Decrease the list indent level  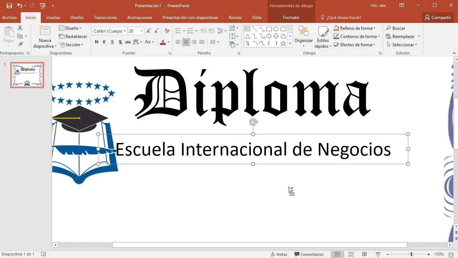point(204,31)
